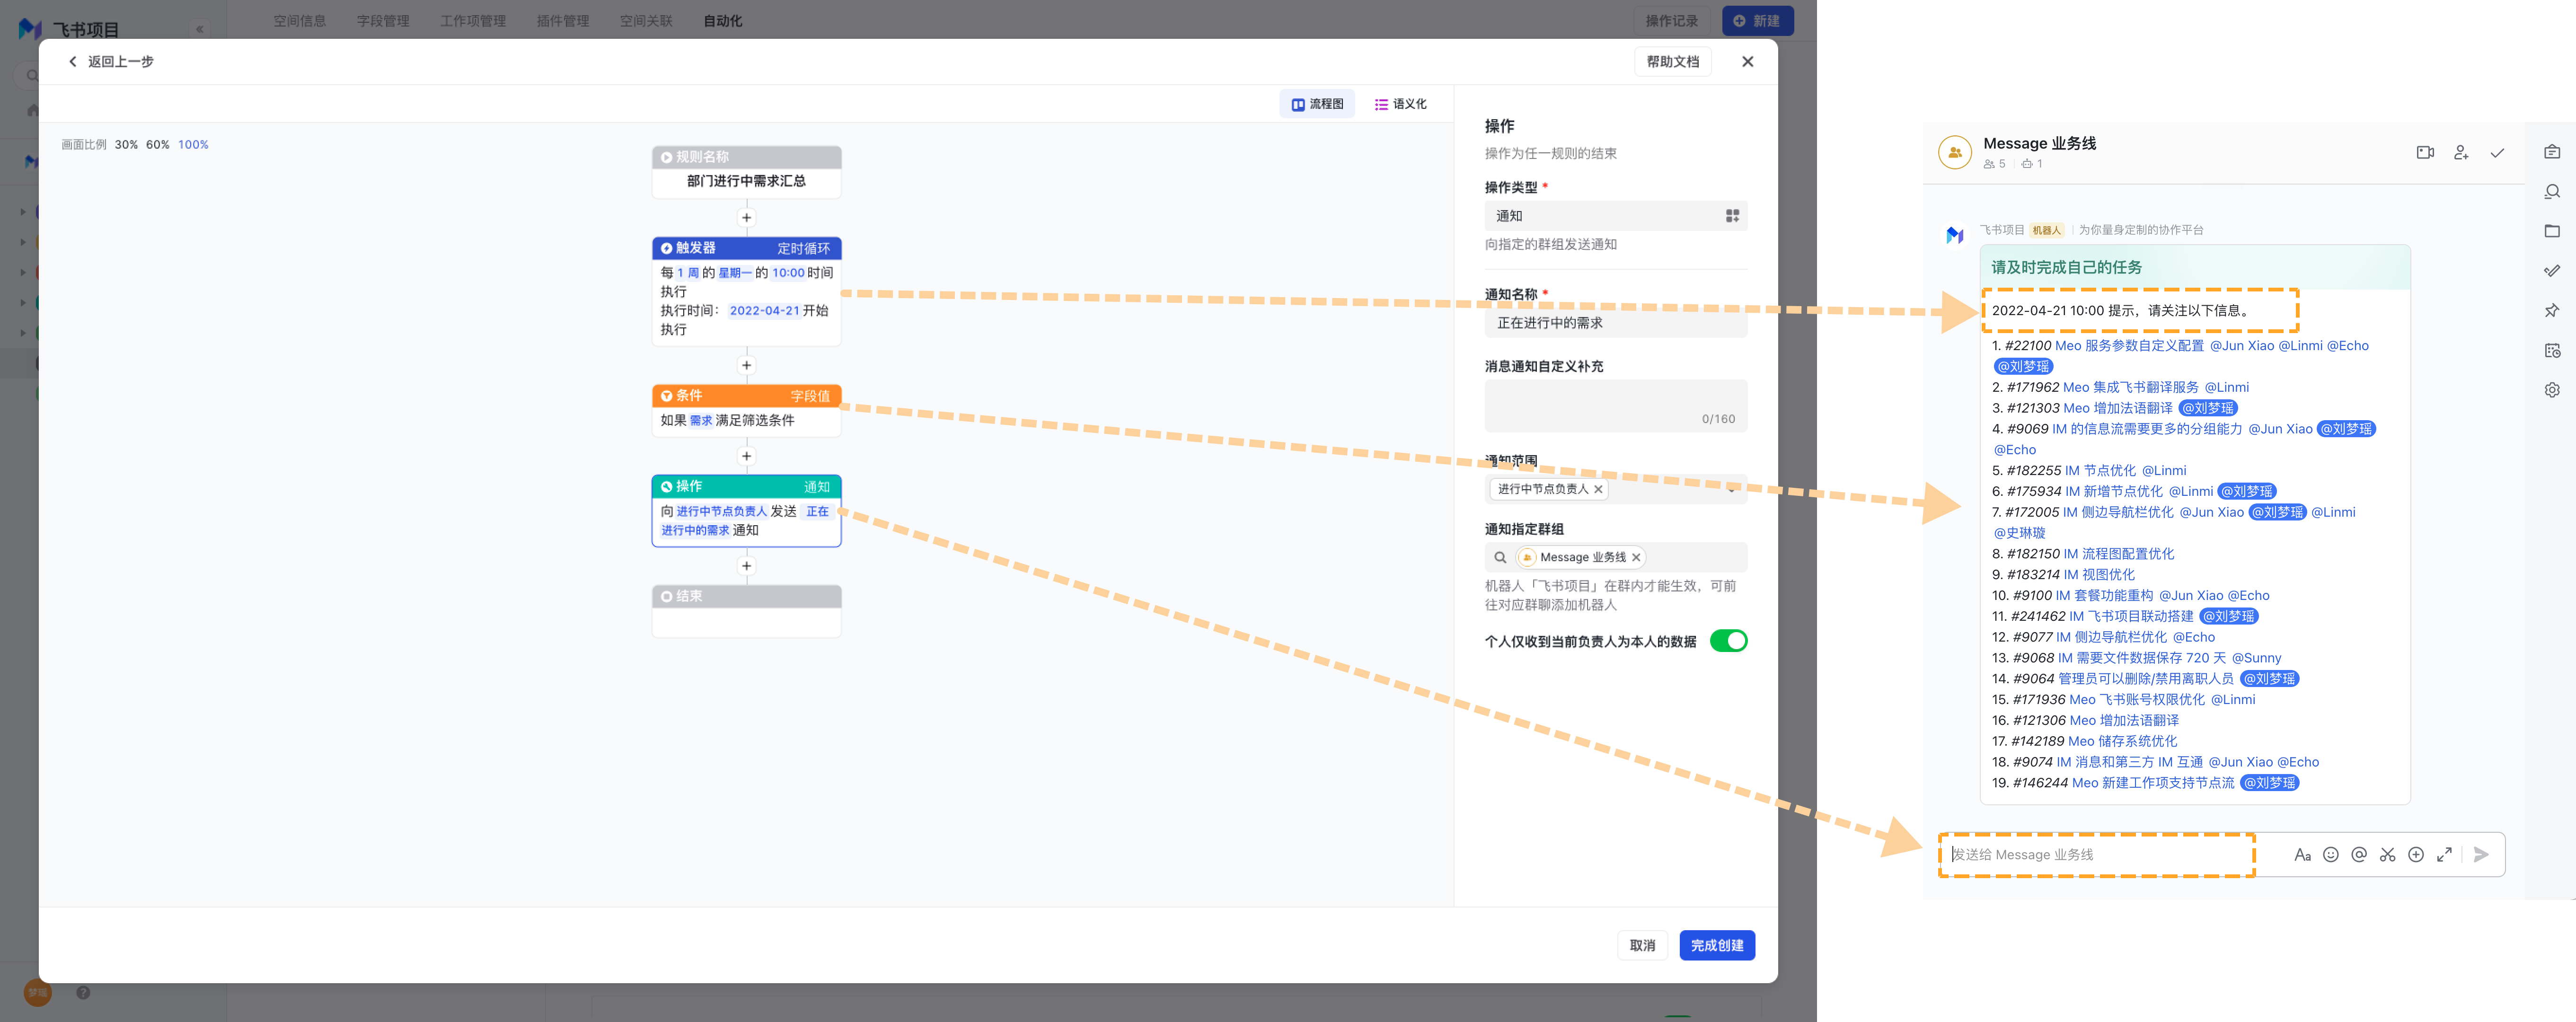Click 返回上一步 to go back

click(x=111, y=62)
